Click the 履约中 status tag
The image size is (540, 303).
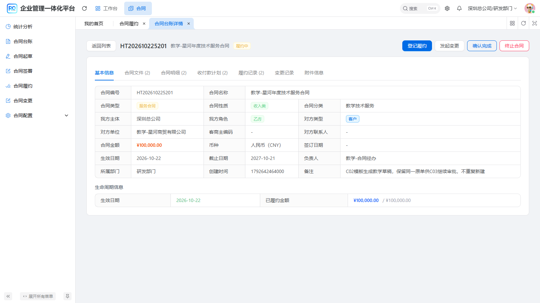[x=242, y=46]
